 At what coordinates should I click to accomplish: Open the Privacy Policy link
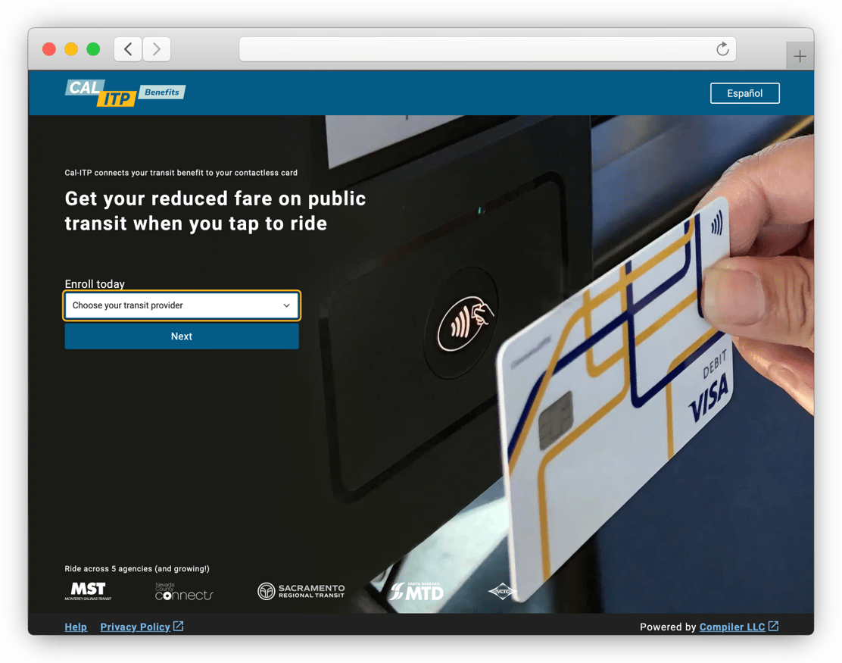135,627
